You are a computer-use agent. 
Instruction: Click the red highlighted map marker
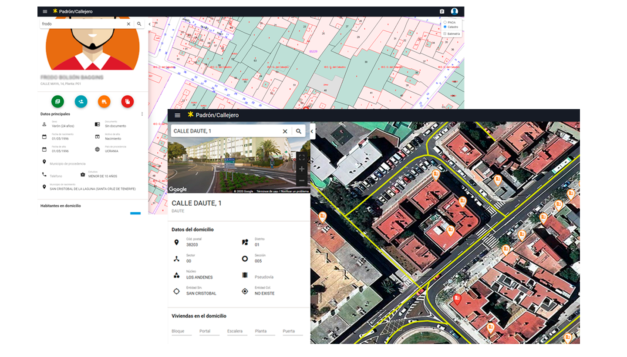[457, 298]
